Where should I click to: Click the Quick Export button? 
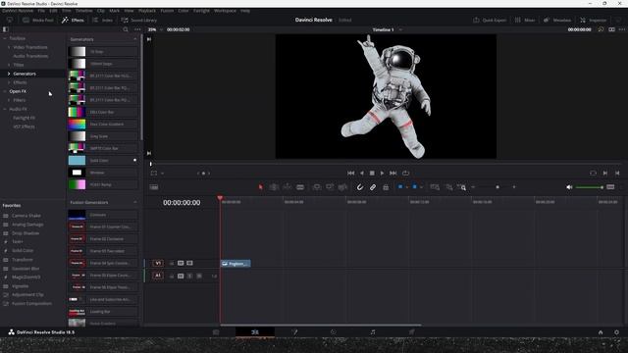(x=490, y=20)
